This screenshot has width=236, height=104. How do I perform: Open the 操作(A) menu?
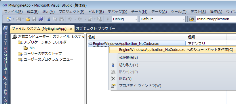216,12
